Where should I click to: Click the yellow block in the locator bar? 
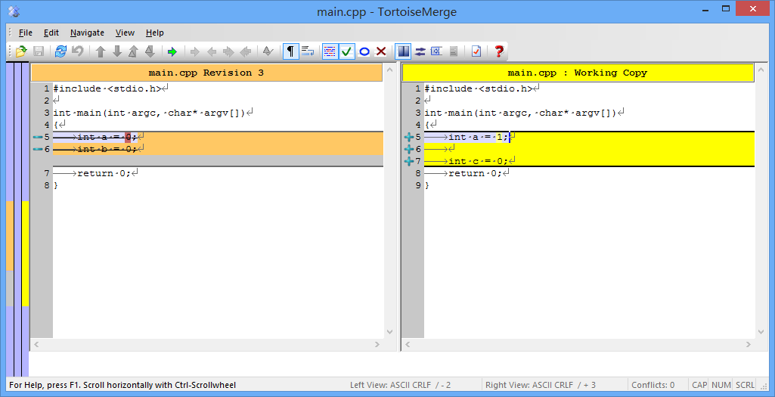click(x=25, y=253)
